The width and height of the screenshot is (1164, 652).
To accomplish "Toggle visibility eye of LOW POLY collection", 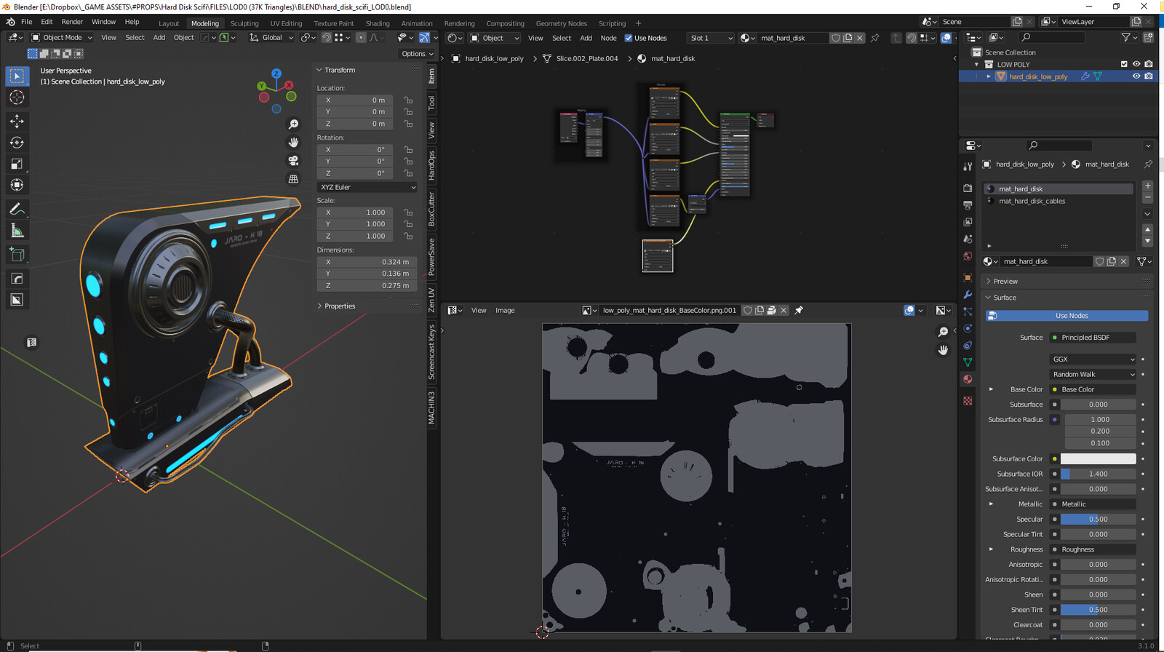I will [x=1136, y=64].
